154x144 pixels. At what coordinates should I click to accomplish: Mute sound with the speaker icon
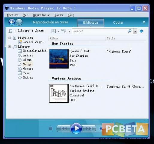click(x=101, y=128)
